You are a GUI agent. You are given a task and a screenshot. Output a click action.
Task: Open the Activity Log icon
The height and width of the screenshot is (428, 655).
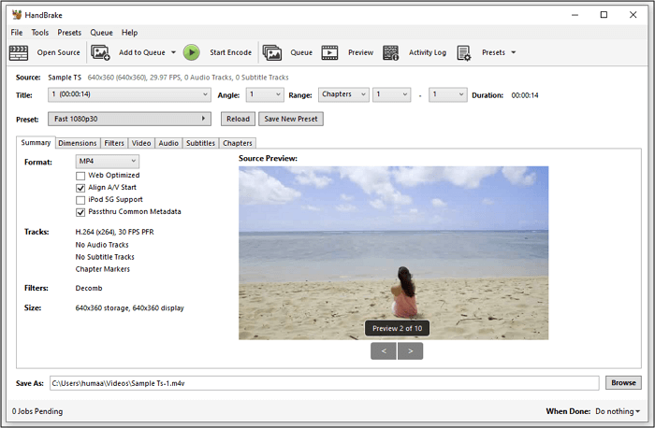pyautogui.click(x=391, y=53)
